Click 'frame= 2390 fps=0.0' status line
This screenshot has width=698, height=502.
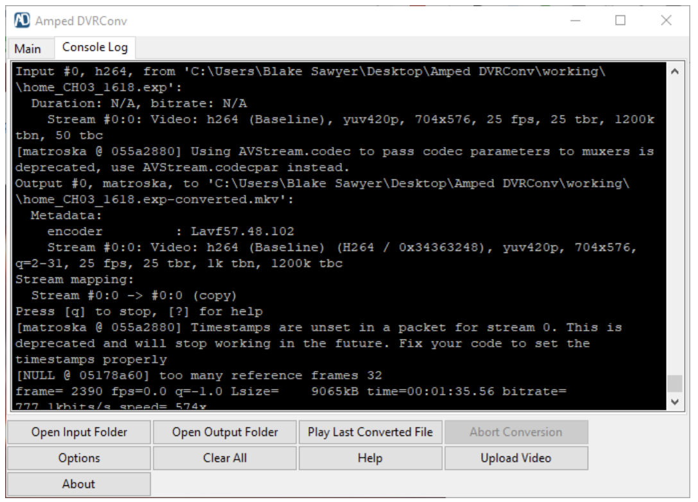tap(291, 391)
